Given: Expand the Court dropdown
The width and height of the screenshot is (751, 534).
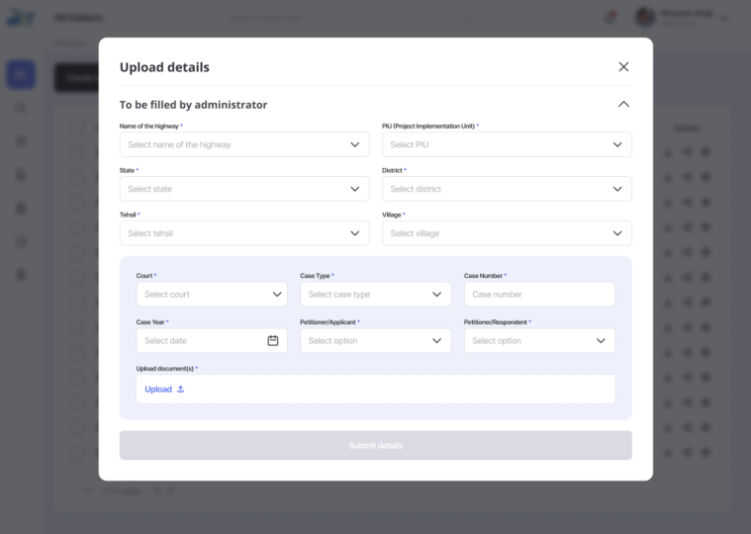Looking at the screenshot, I should [211, 295].
